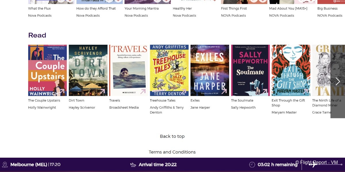Screen dimensions: 345x172
Task: Open the Terms and Conditions link
Action: pyautogui.click(x=172, y=152)
